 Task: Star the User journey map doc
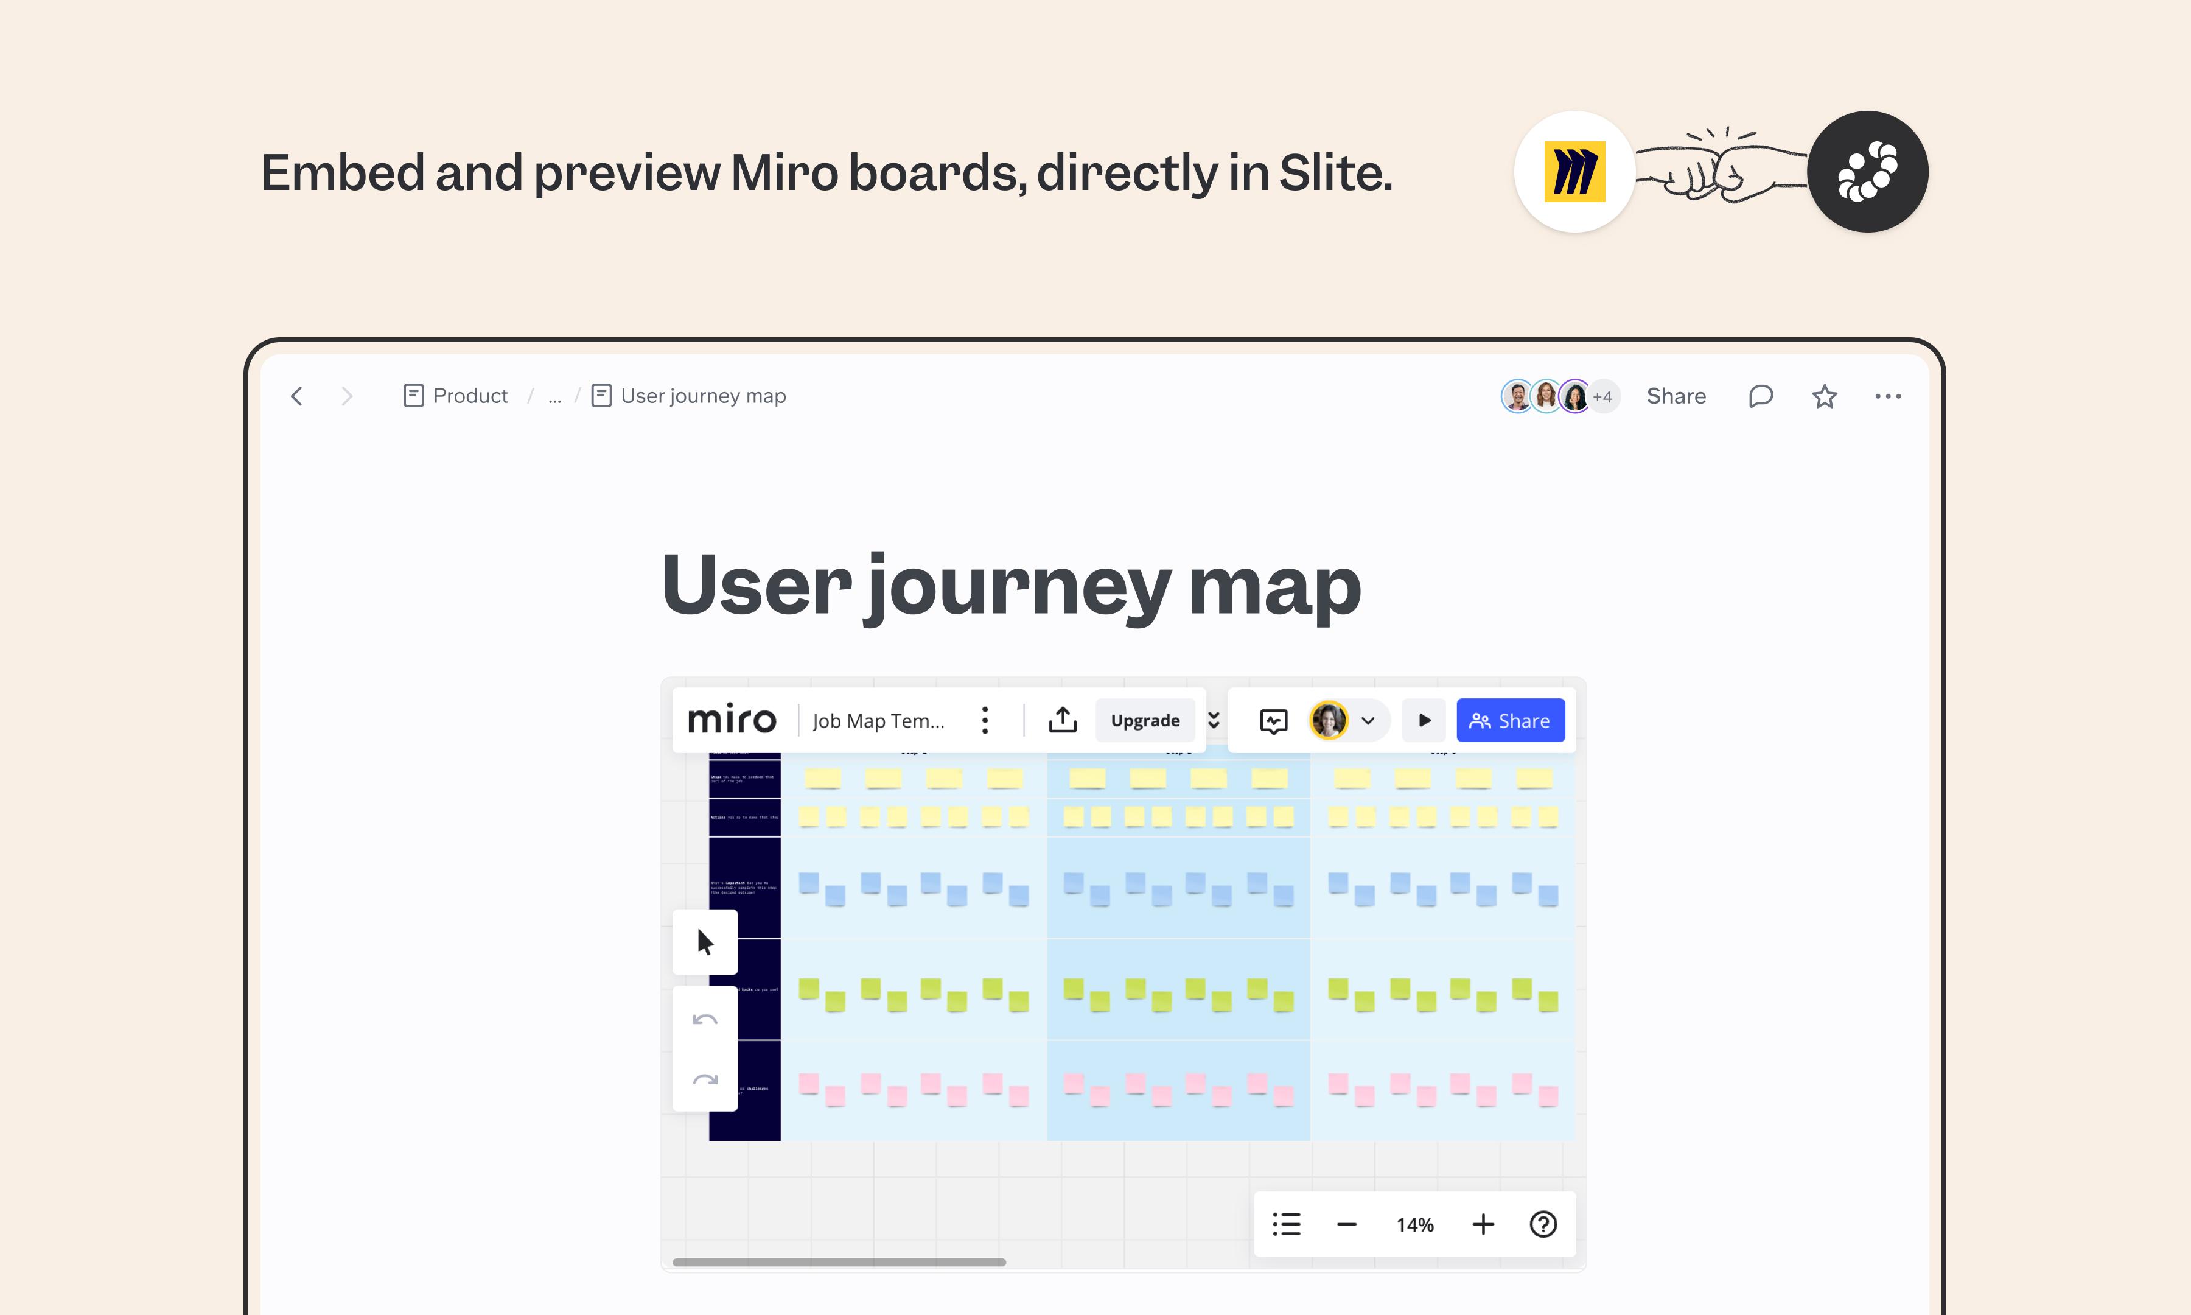point(1825,396)
